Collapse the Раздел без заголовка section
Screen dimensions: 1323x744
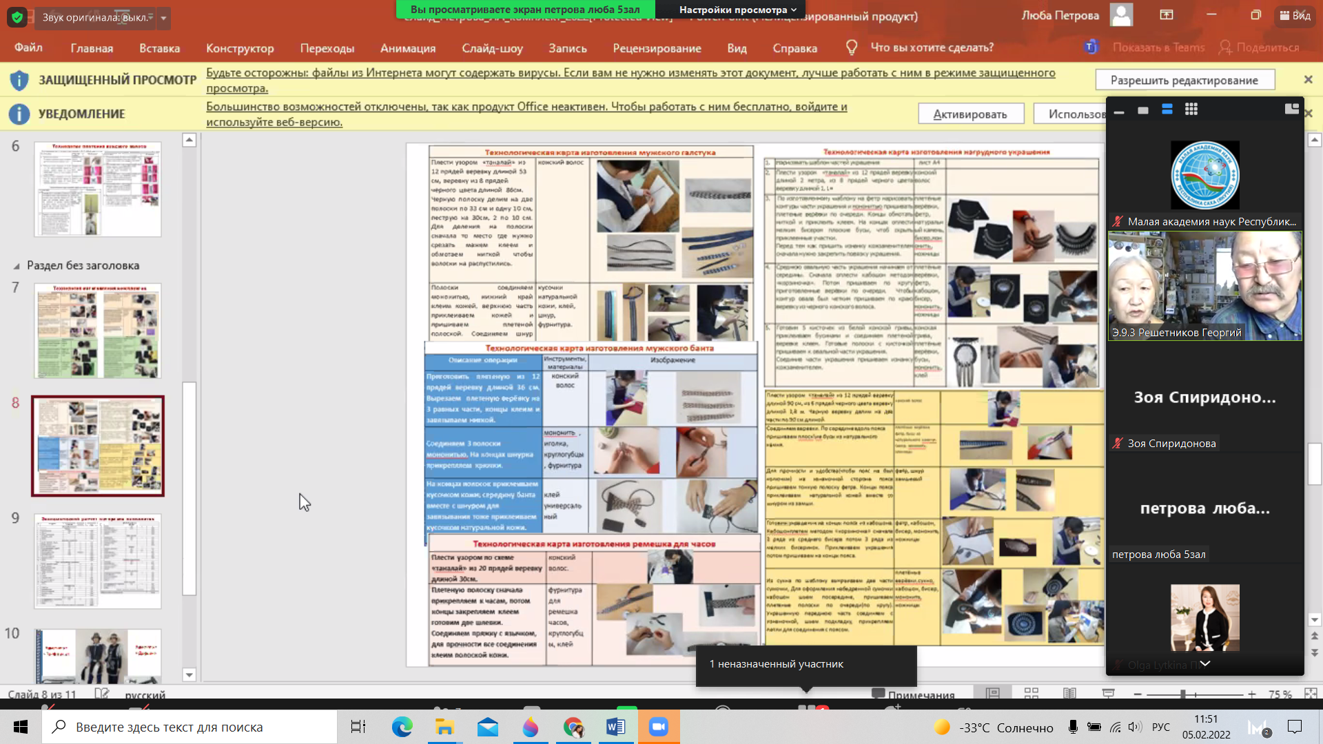tap(17, 266)
